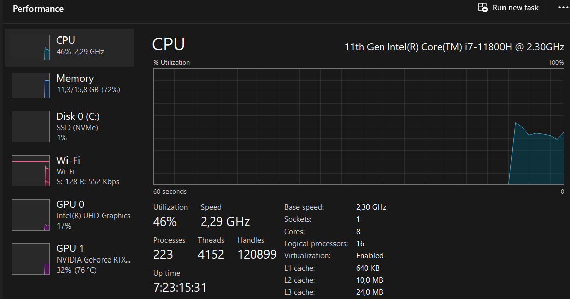
Task: Click the Disk 0 mini graph thumbnail
Action: coord(30,127)
